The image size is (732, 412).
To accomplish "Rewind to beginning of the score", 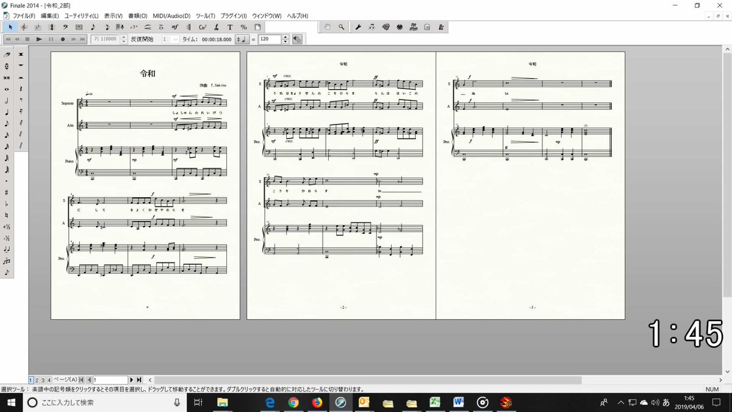I will coord(8,39).
